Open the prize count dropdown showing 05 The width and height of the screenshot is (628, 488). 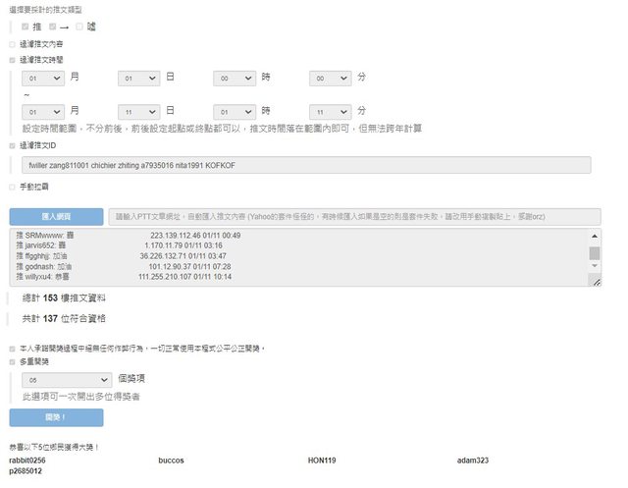coord(68,378)
